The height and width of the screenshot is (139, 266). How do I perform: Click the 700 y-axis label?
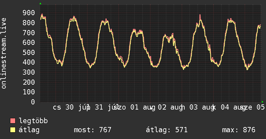(x=29, y=33)
